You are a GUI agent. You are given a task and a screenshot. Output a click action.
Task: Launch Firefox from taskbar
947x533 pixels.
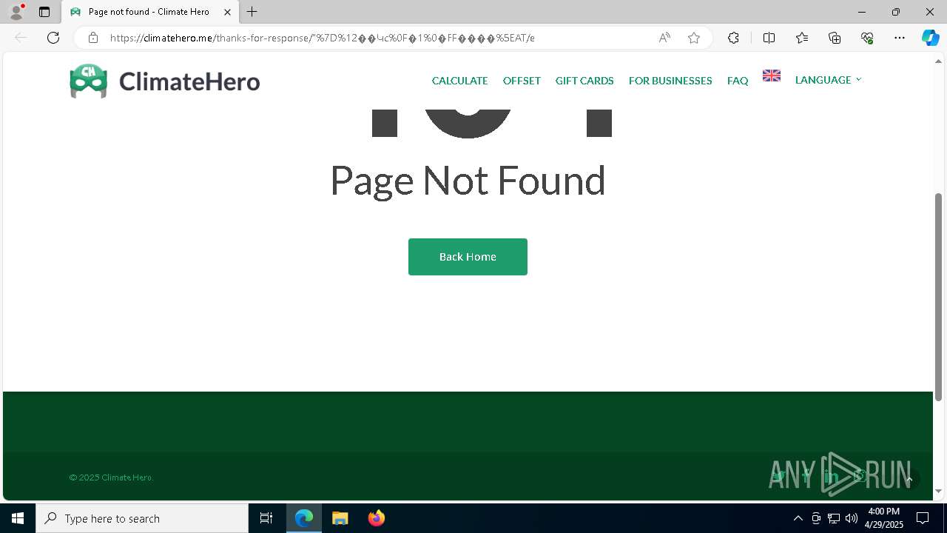376,518
